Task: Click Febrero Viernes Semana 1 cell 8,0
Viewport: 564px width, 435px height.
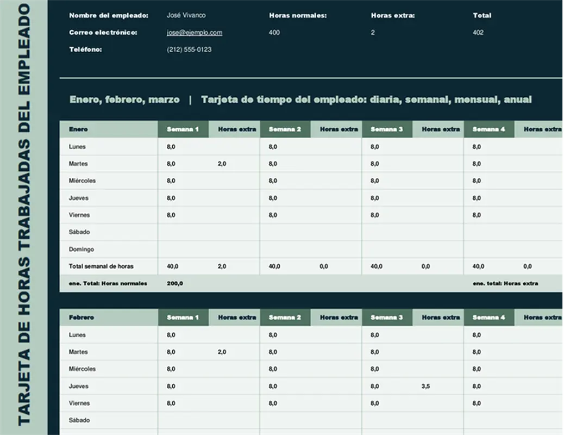Action: (171, 403)
